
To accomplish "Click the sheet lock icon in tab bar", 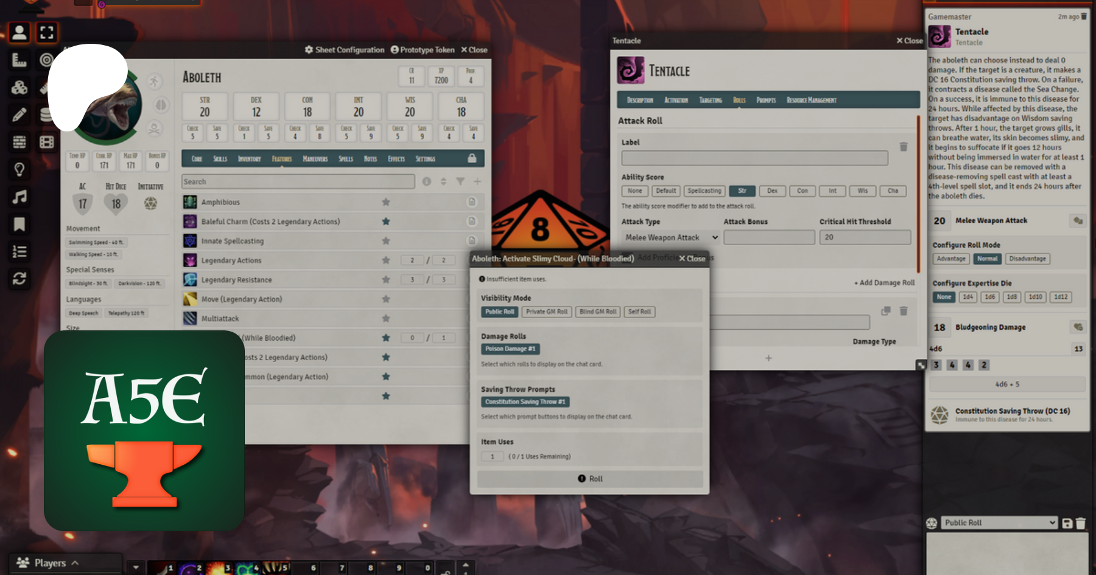I will 471,158.
